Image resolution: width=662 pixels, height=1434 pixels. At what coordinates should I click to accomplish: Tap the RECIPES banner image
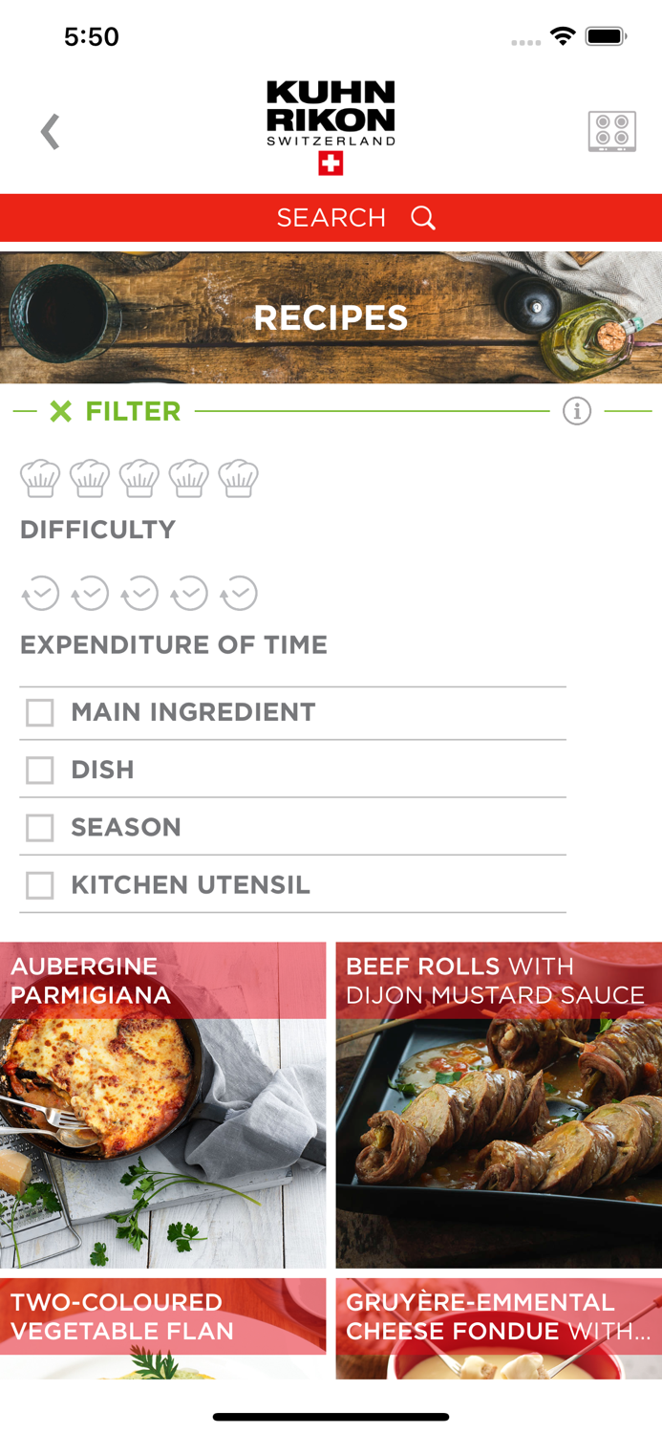click(331, 317)
